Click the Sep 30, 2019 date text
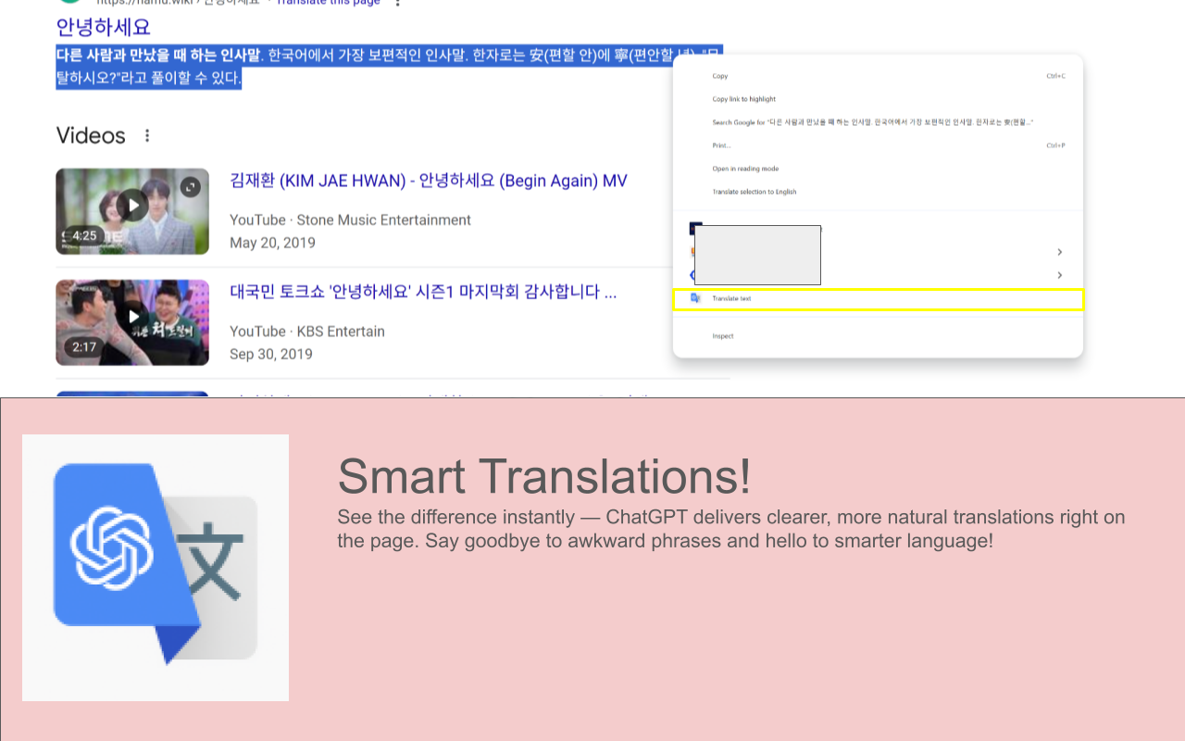 [x=271, y=354]
